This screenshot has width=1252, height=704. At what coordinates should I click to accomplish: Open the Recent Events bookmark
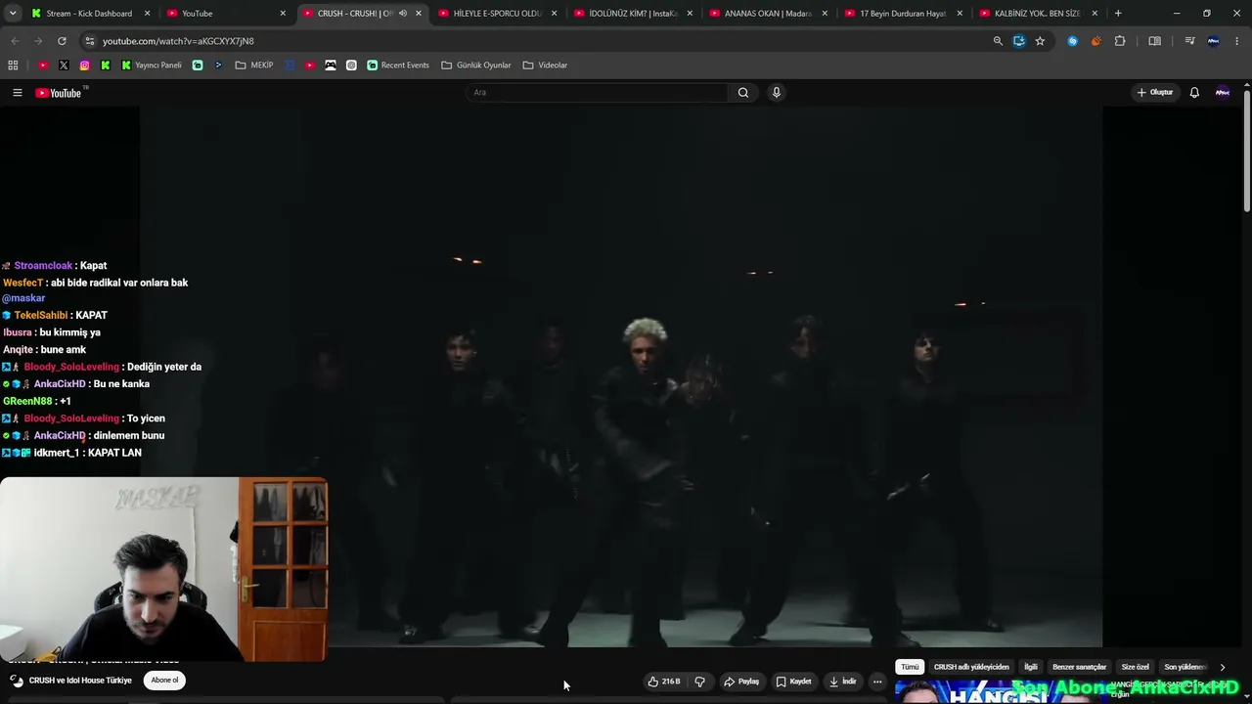(398, 66)
